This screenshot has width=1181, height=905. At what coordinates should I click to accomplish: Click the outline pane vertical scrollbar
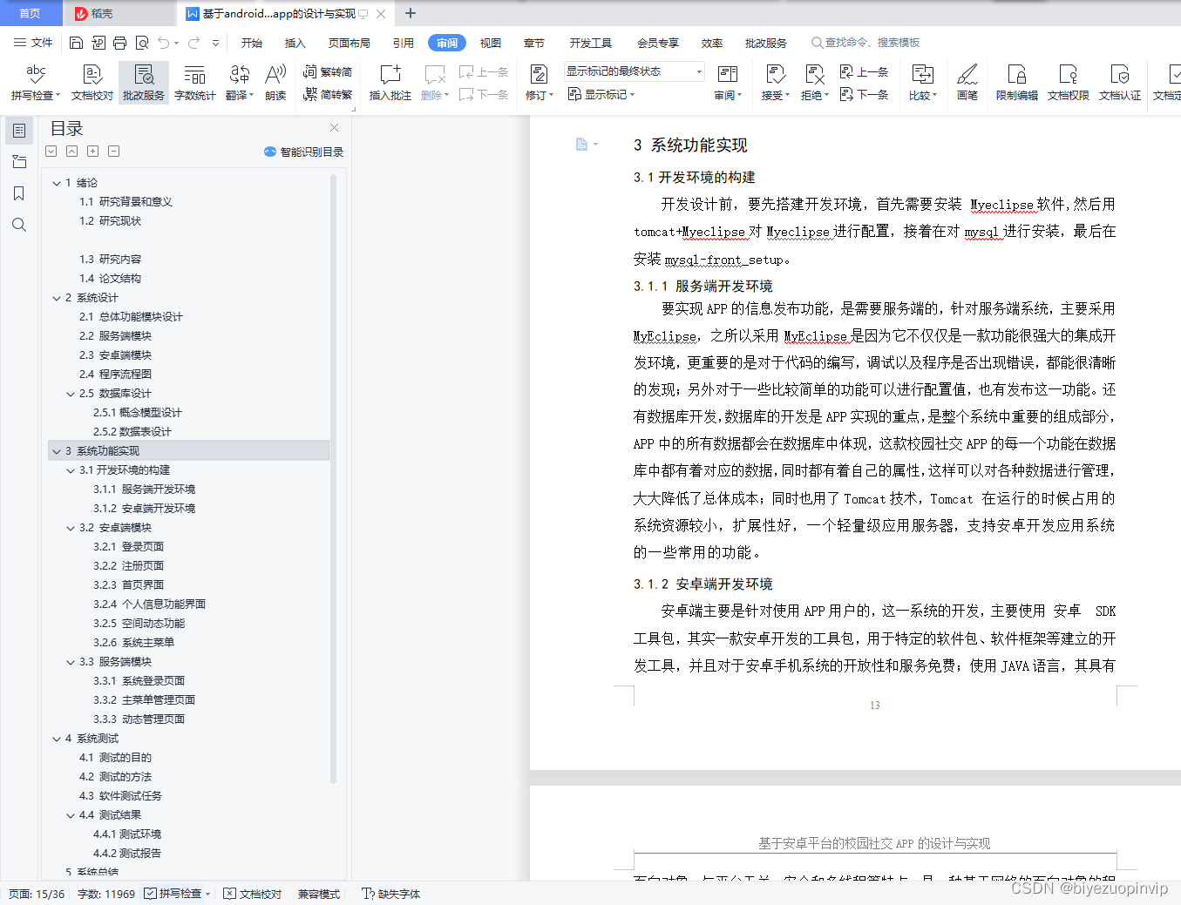(334, 479)
